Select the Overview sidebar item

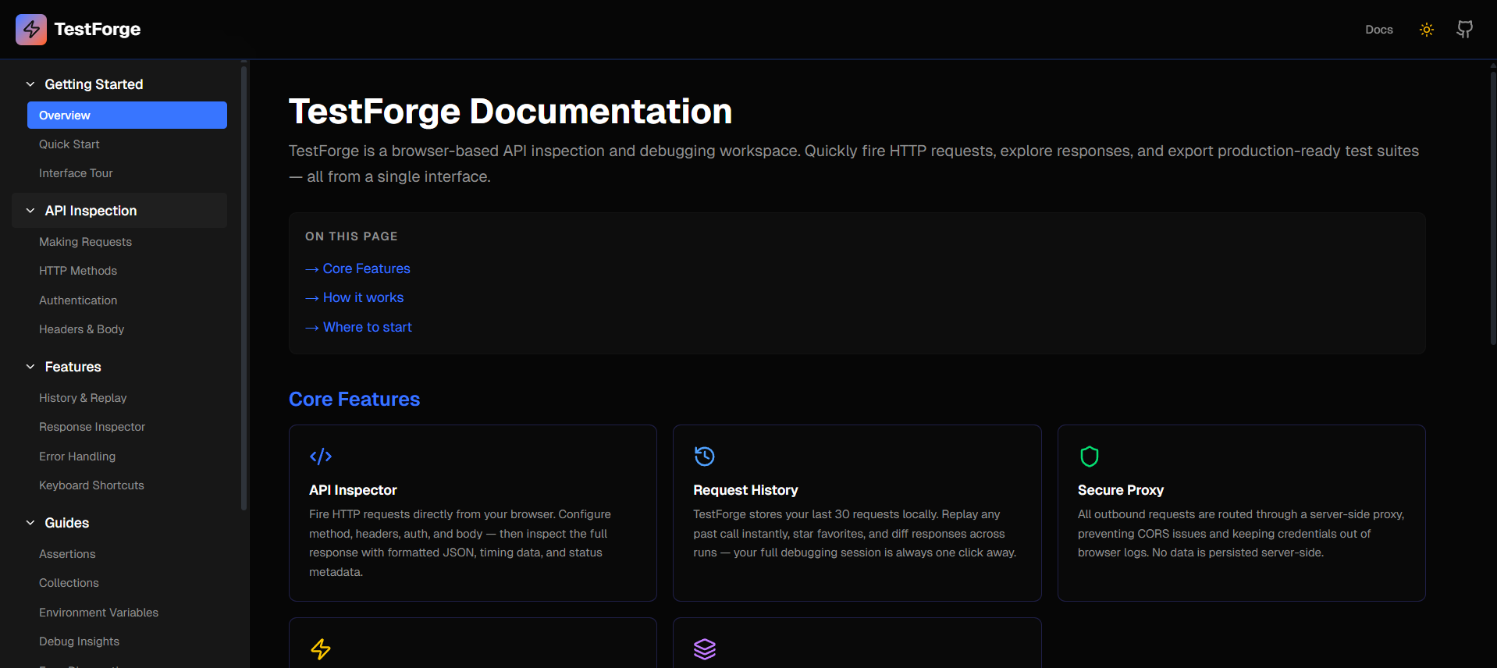[x=127, y=115]
